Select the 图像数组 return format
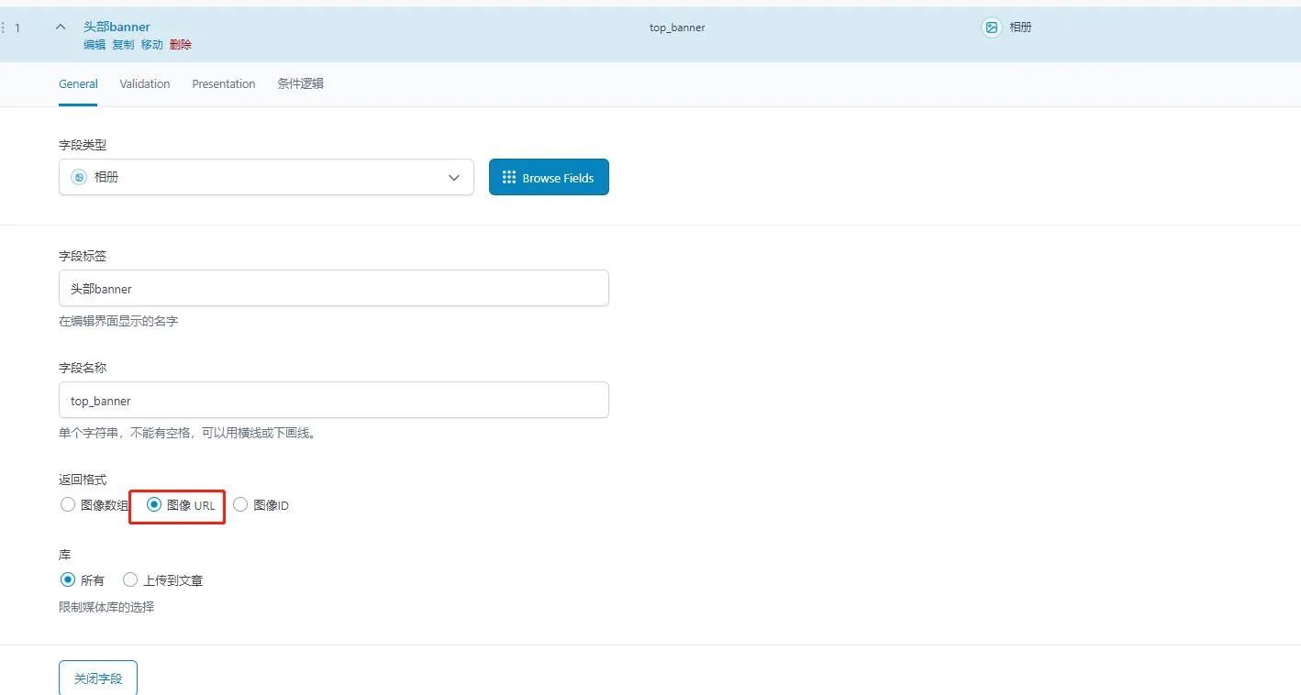1301x695 pixels. [x=68, y=504]
